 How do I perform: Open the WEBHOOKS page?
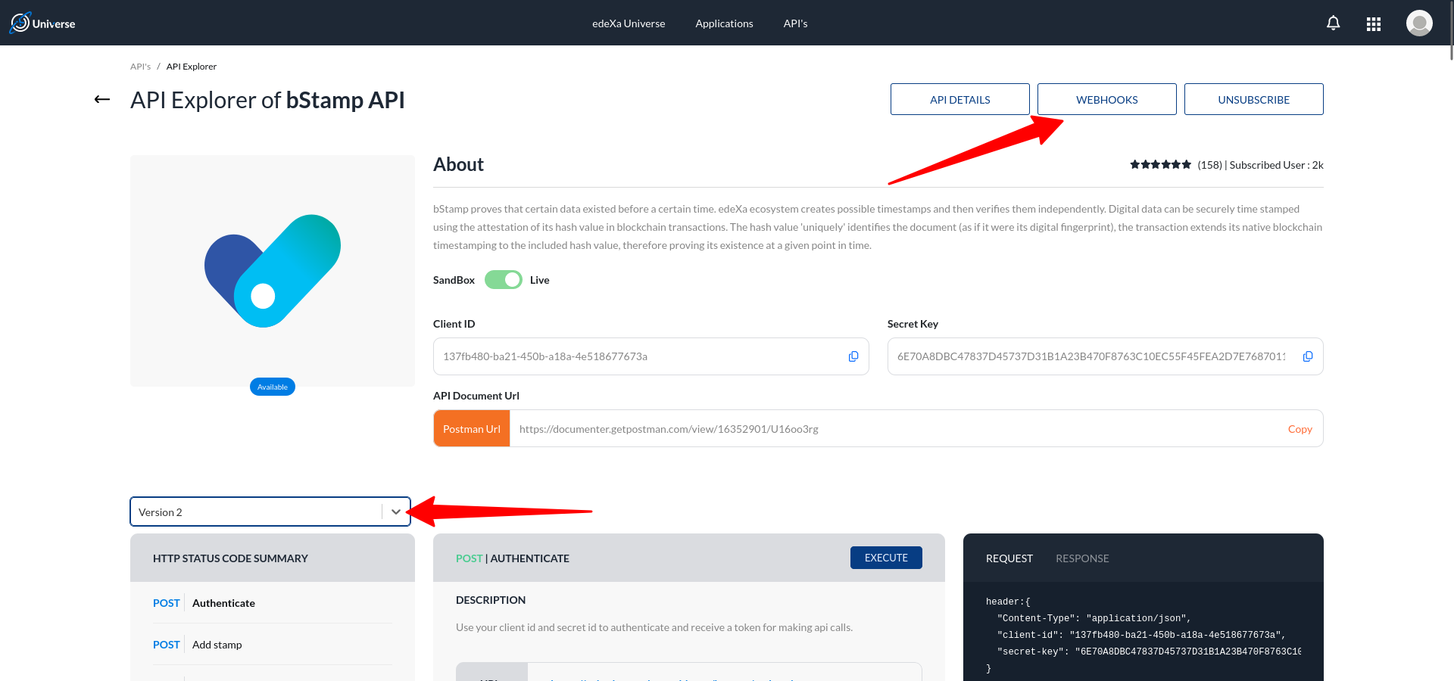tap(1107, 99)
